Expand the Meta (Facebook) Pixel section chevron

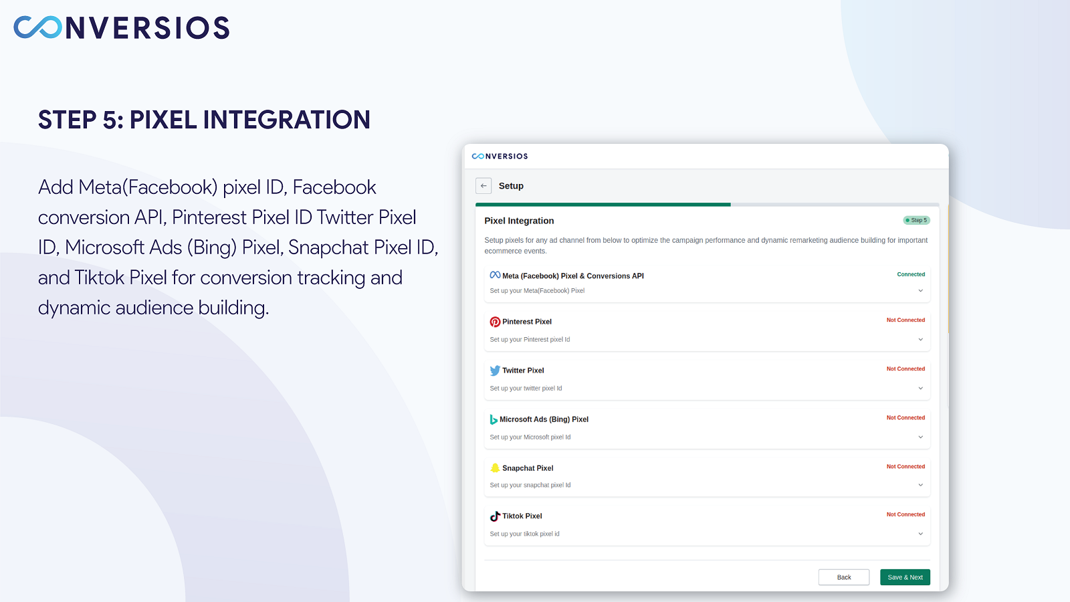click(x=920, y=290)
